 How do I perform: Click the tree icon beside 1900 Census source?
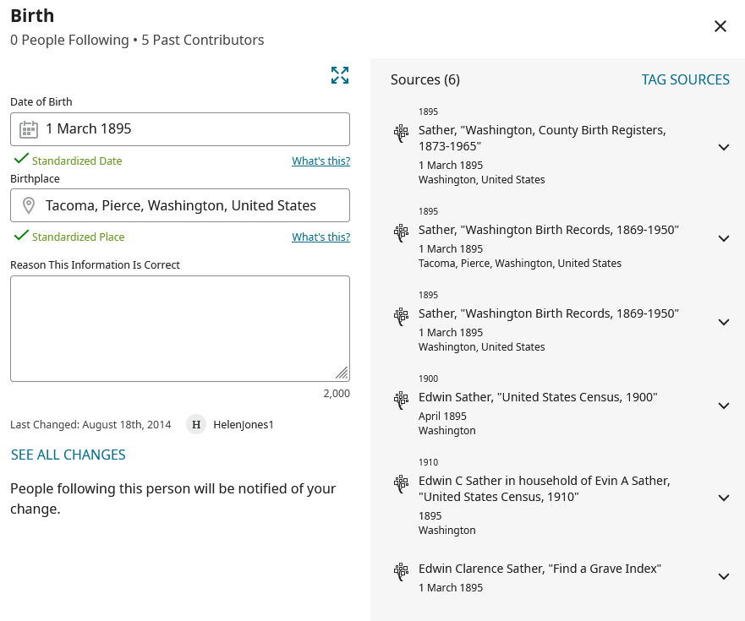pyautogui.click(x=402, y=400)
